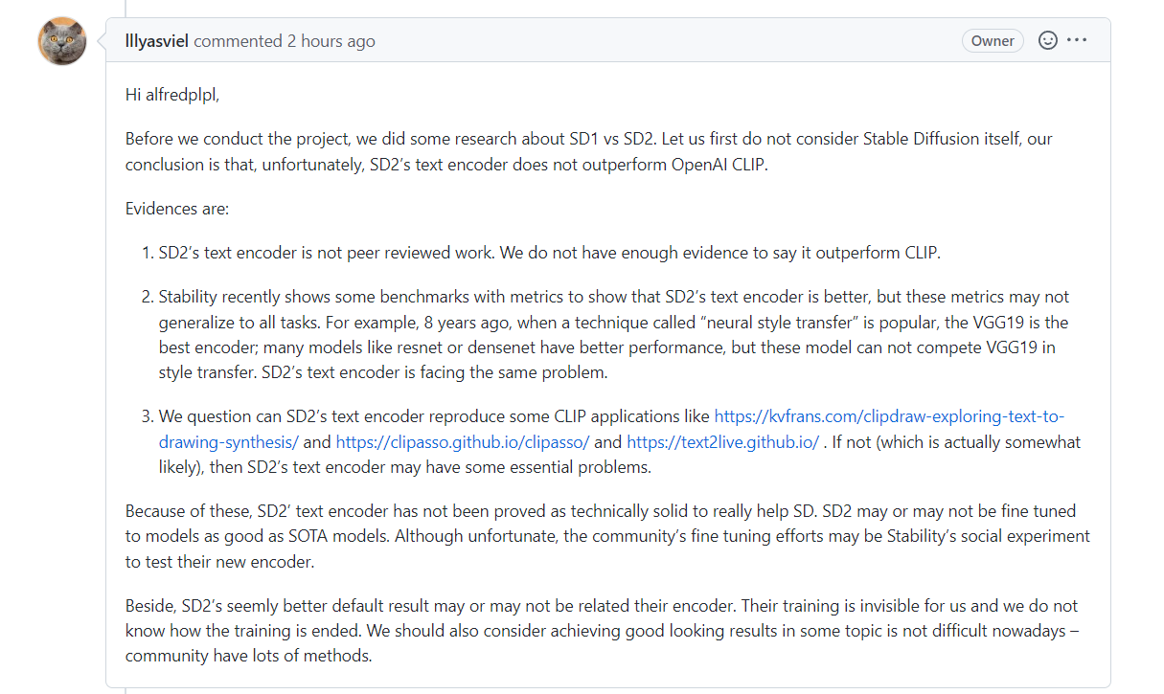This screenshot has width=1164, height=694.
Task: Click the second evidence starting "Stability recently"
Action: click(x=613, y=334)
